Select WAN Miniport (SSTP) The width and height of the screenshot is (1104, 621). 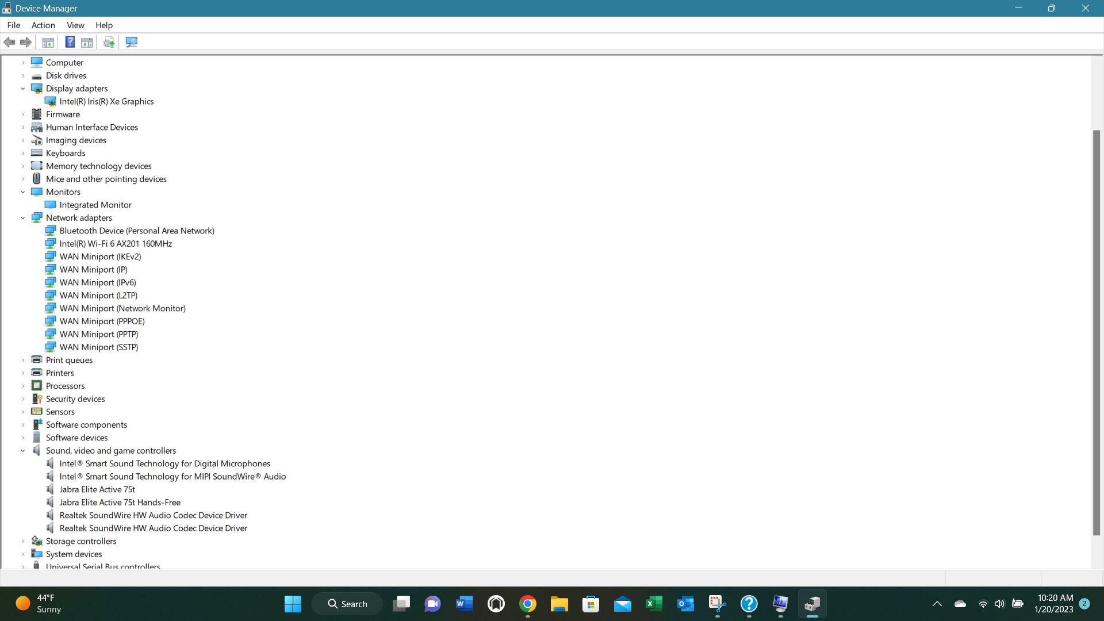[x=99, y=347]
